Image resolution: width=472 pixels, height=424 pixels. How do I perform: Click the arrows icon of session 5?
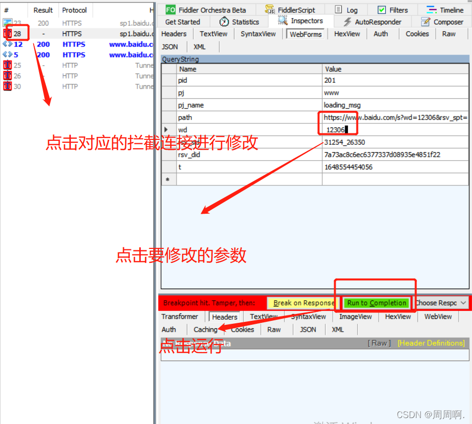tap(7, 55)
